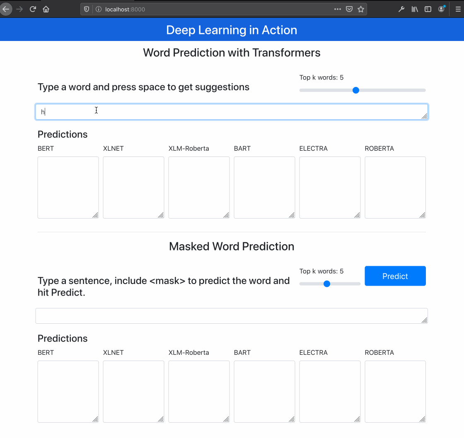Focus the word suggestion text input containing 'h'
This screenshot has height=438, width=464.
click(232, 112)
